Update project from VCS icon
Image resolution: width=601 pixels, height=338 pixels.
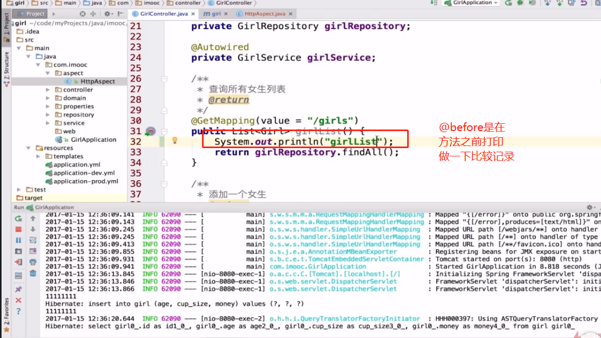[x=547, y=3]
